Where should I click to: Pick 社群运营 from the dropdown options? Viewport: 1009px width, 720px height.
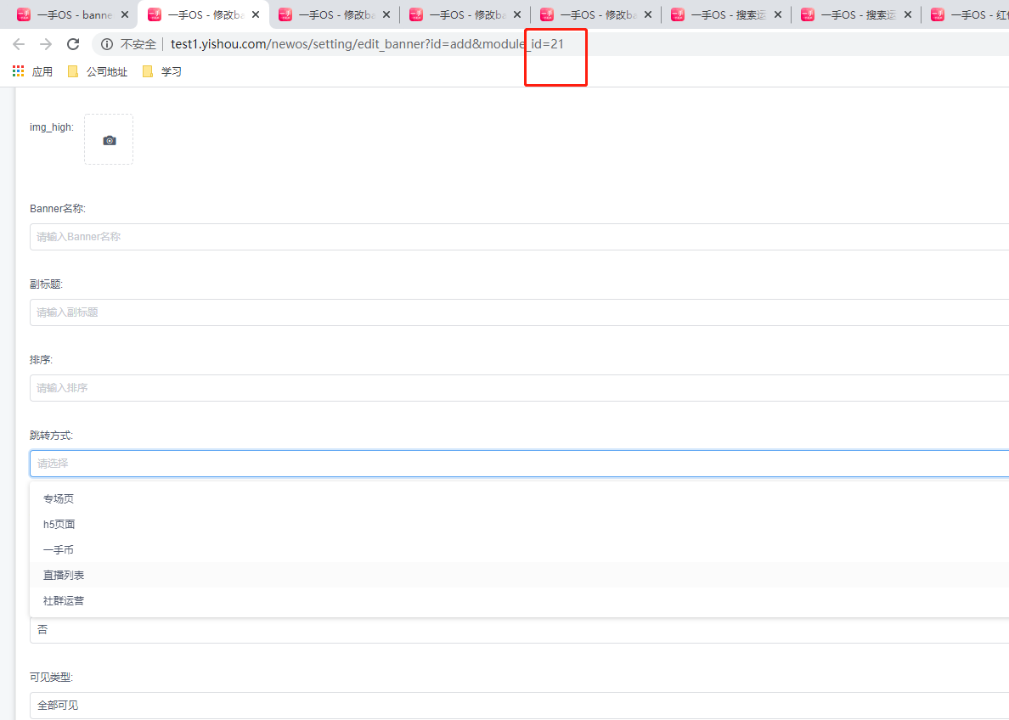tap(519, 601)
